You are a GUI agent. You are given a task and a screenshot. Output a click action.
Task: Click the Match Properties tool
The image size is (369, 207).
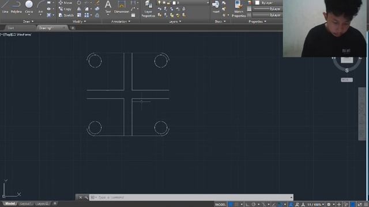[x=239, y=9]
